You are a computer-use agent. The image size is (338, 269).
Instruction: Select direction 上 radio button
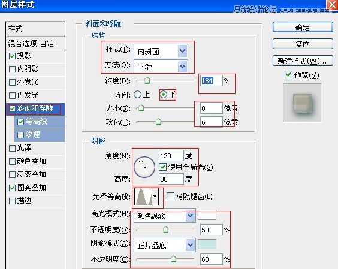[x=137, y=95]
